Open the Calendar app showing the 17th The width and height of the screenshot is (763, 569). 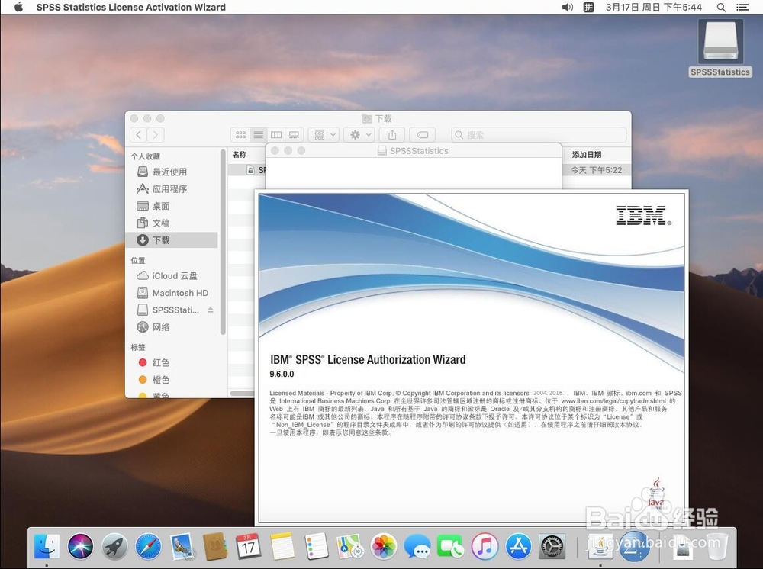coord(248,545)
